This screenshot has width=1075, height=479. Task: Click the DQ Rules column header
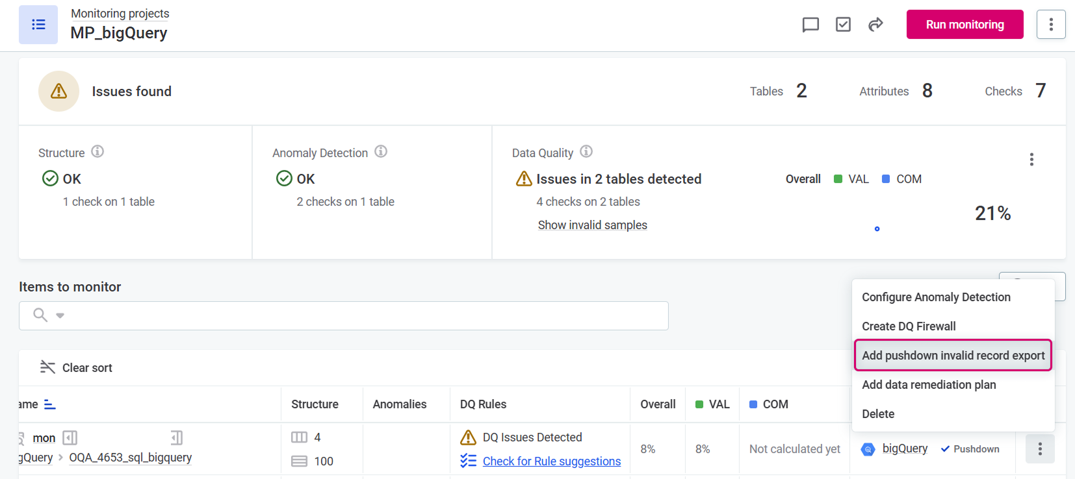[483, 404]
